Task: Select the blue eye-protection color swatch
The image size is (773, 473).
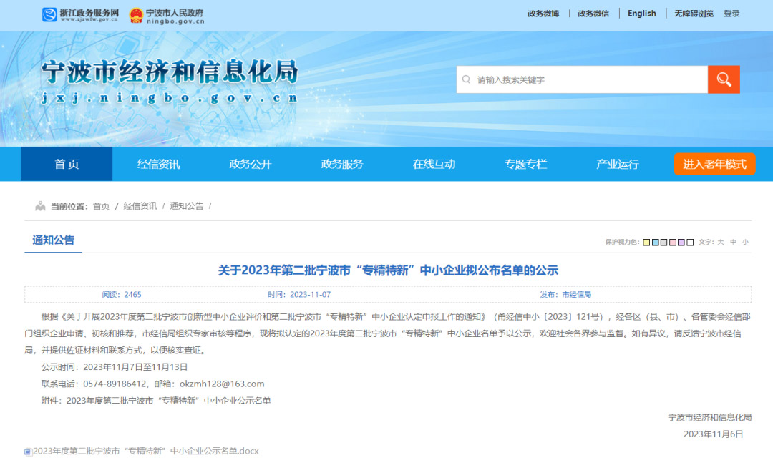Action: [x=655, y=243]
